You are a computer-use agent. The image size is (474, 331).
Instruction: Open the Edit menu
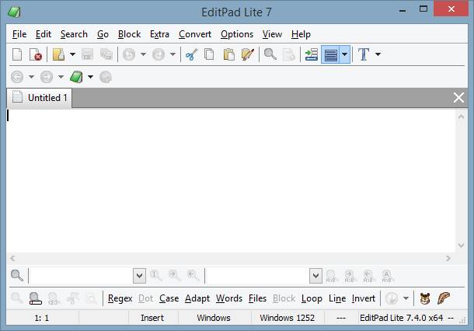coord(44,34)
